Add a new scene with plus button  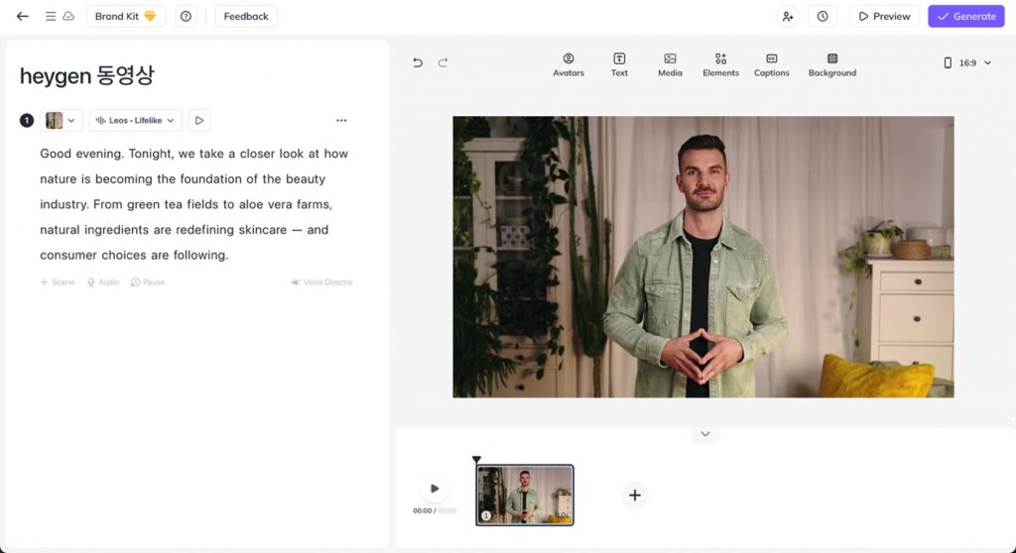635,496
